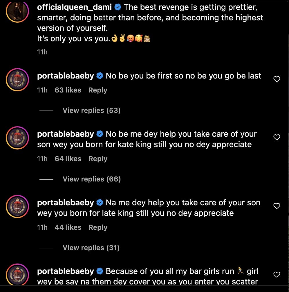The height and width of the screenshot is (292, 289).
Task: Click verified badge on "No be you be first" comment
Action: [x=100, y=76]
